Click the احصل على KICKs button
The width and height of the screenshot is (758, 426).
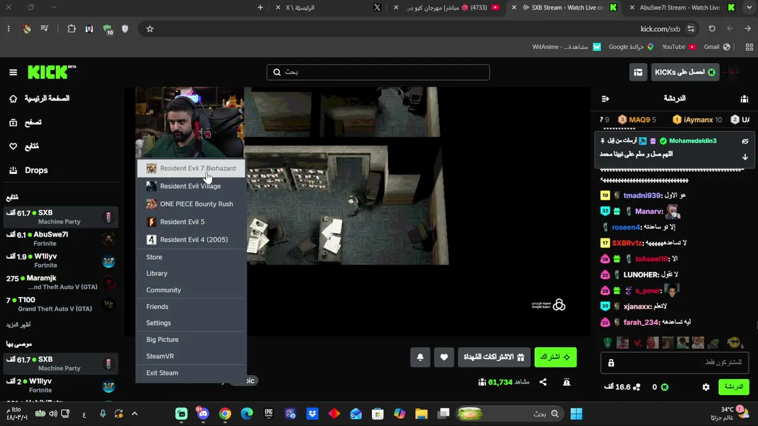tap(685, 72)
